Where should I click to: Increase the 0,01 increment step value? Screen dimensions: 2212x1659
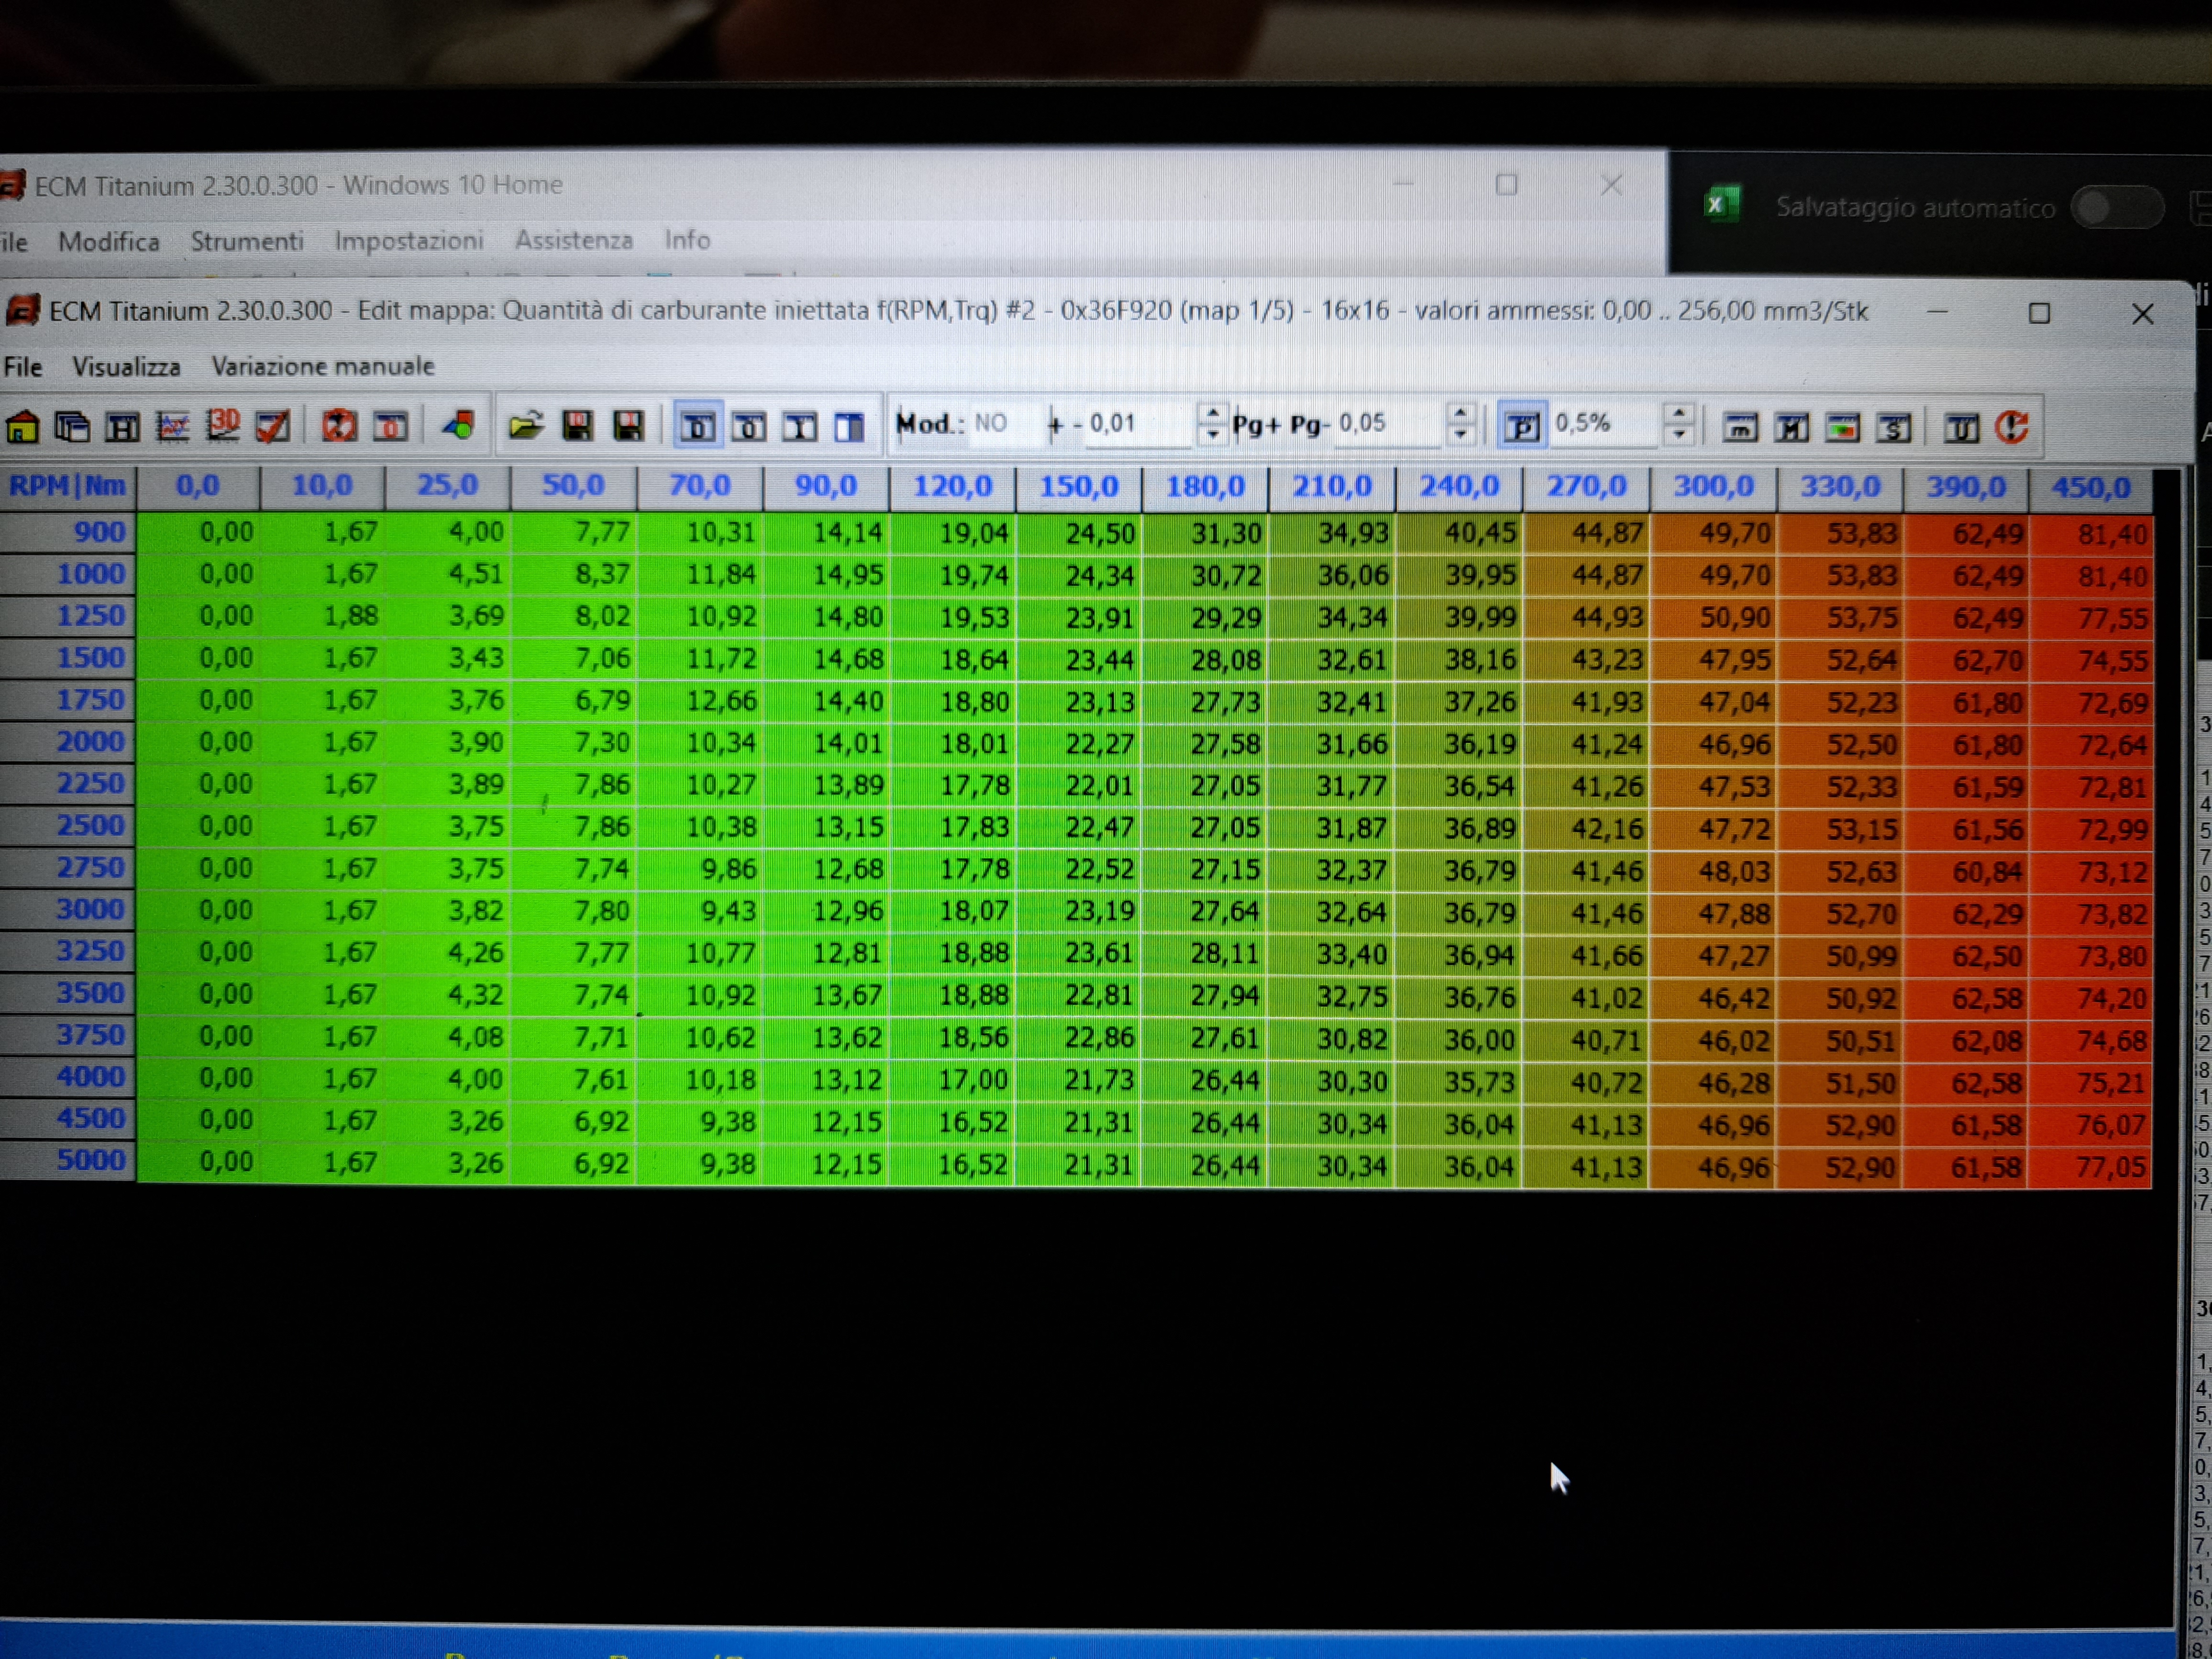(1212, 413)
